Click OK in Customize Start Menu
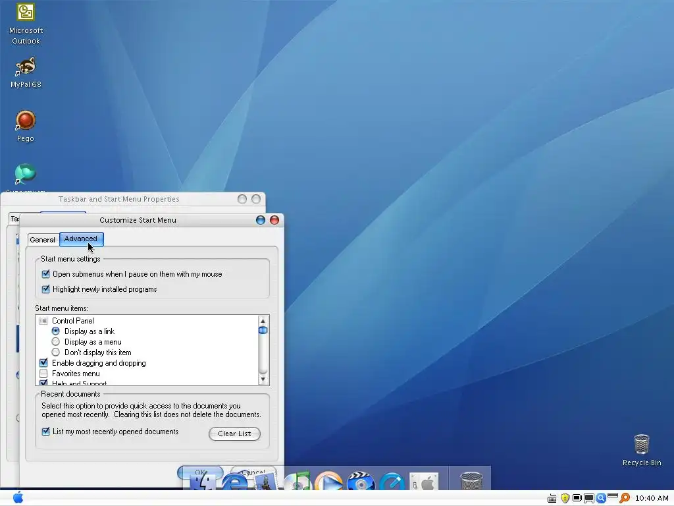Viewport: 674px width, 506px height. [200, 472]
